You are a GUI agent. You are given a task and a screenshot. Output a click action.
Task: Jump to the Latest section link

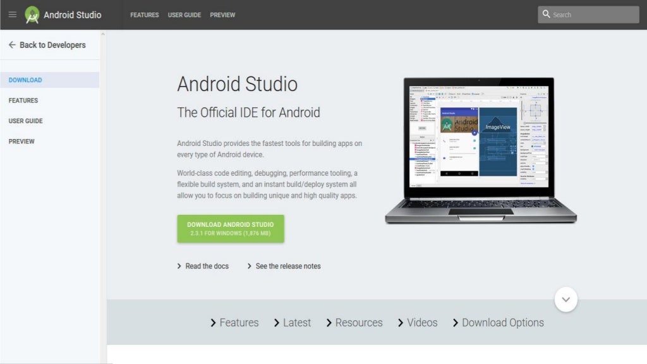(292, 323)
